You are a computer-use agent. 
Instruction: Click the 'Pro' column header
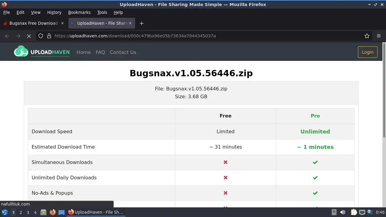point(315,116)
